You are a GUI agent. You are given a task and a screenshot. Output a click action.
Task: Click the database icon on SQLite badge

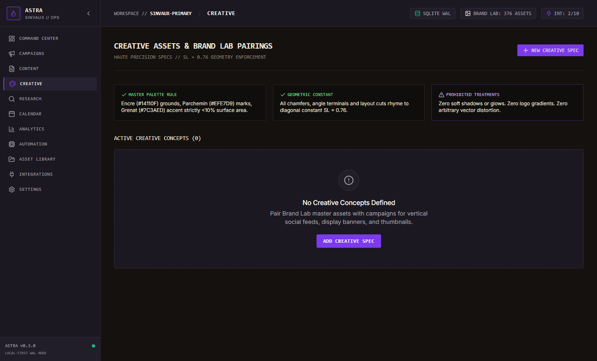(x=417, y=13)
